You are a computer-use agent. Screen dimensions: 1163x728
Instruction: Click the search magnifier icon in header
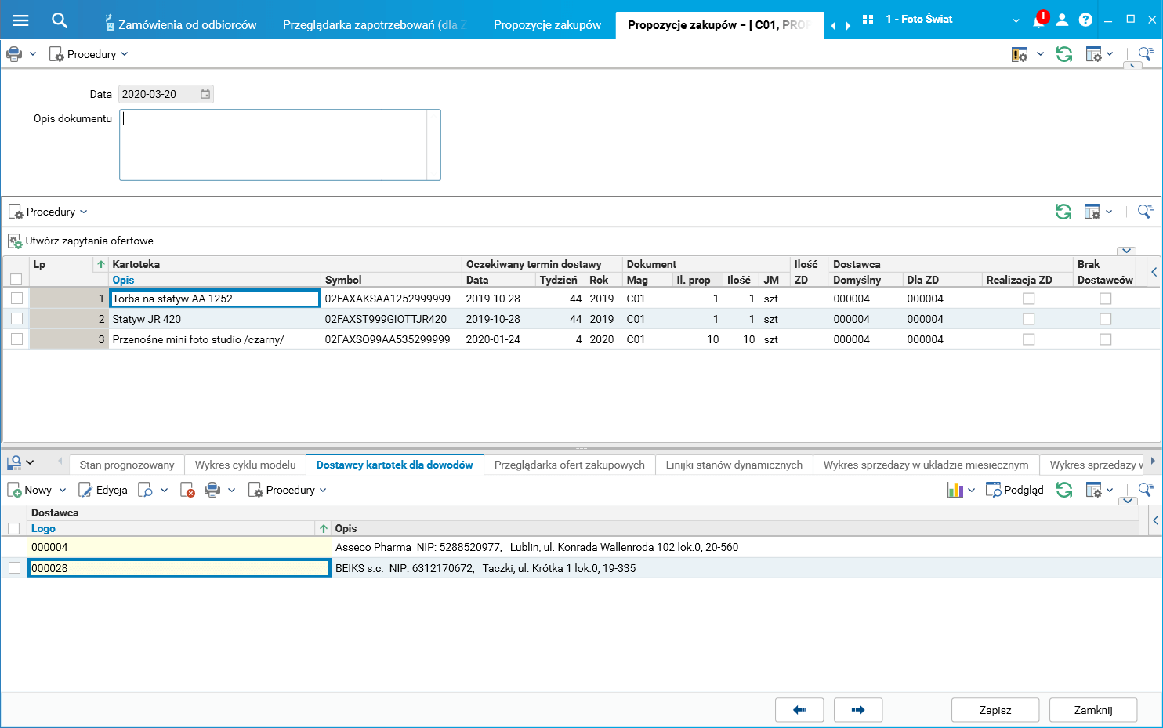point(60,20)
